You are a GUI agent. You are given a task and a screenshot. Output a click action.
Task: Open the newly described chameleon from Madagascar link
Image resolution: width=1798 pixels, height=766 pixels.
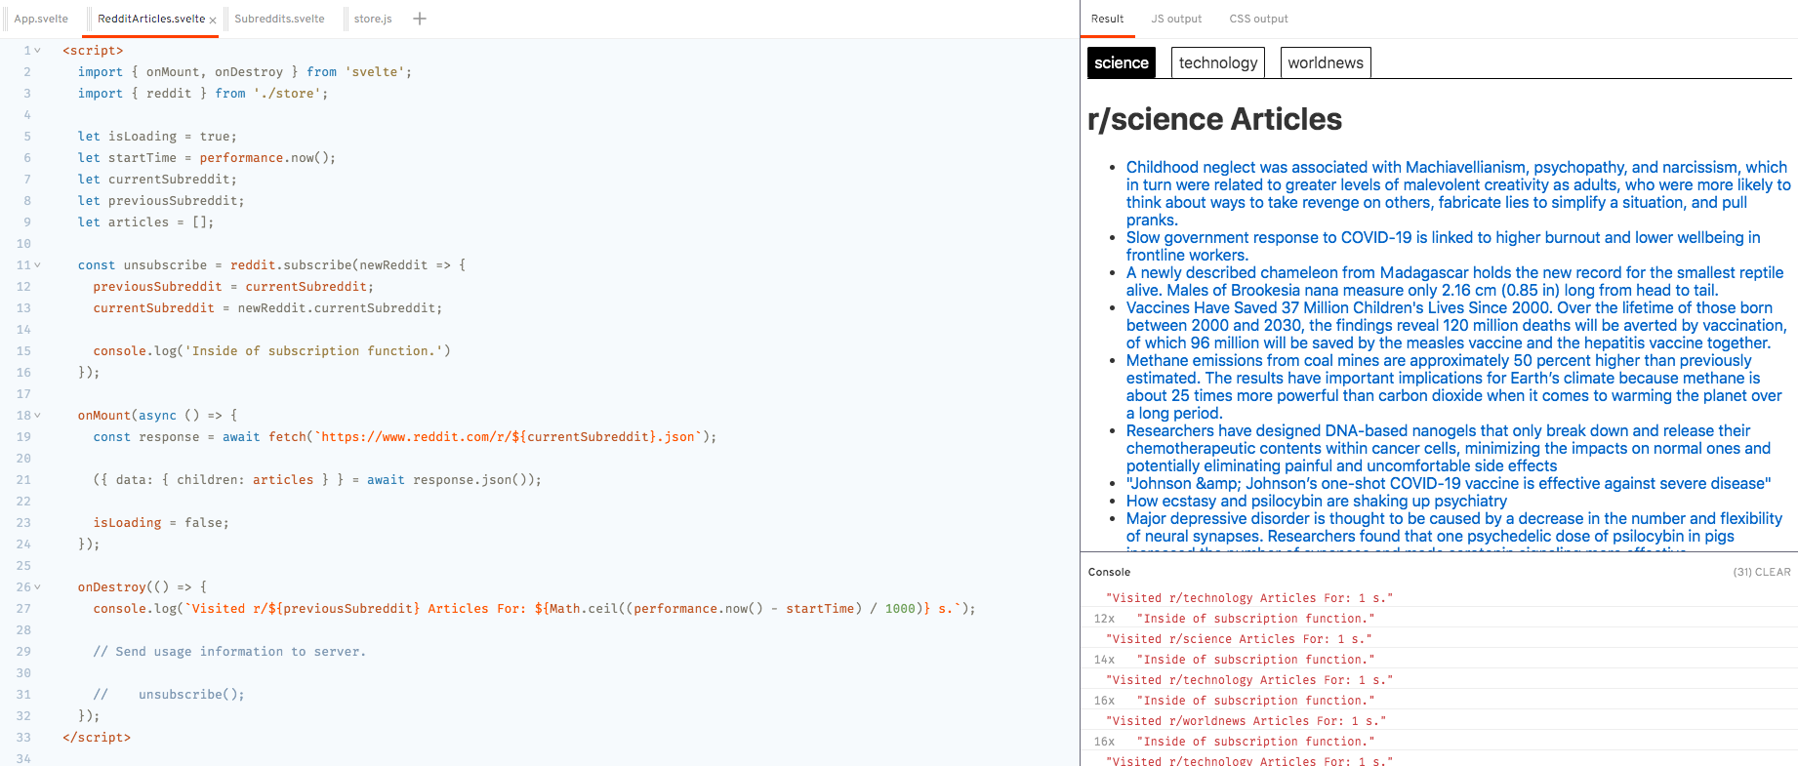(x=1454, y=281)
